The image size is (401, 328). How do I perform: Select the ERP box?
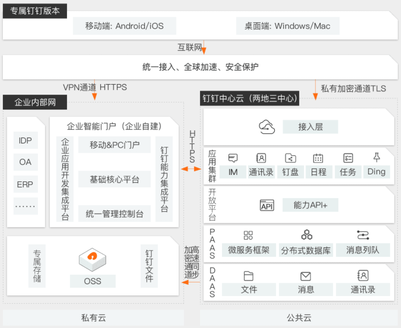coord(26,184)
